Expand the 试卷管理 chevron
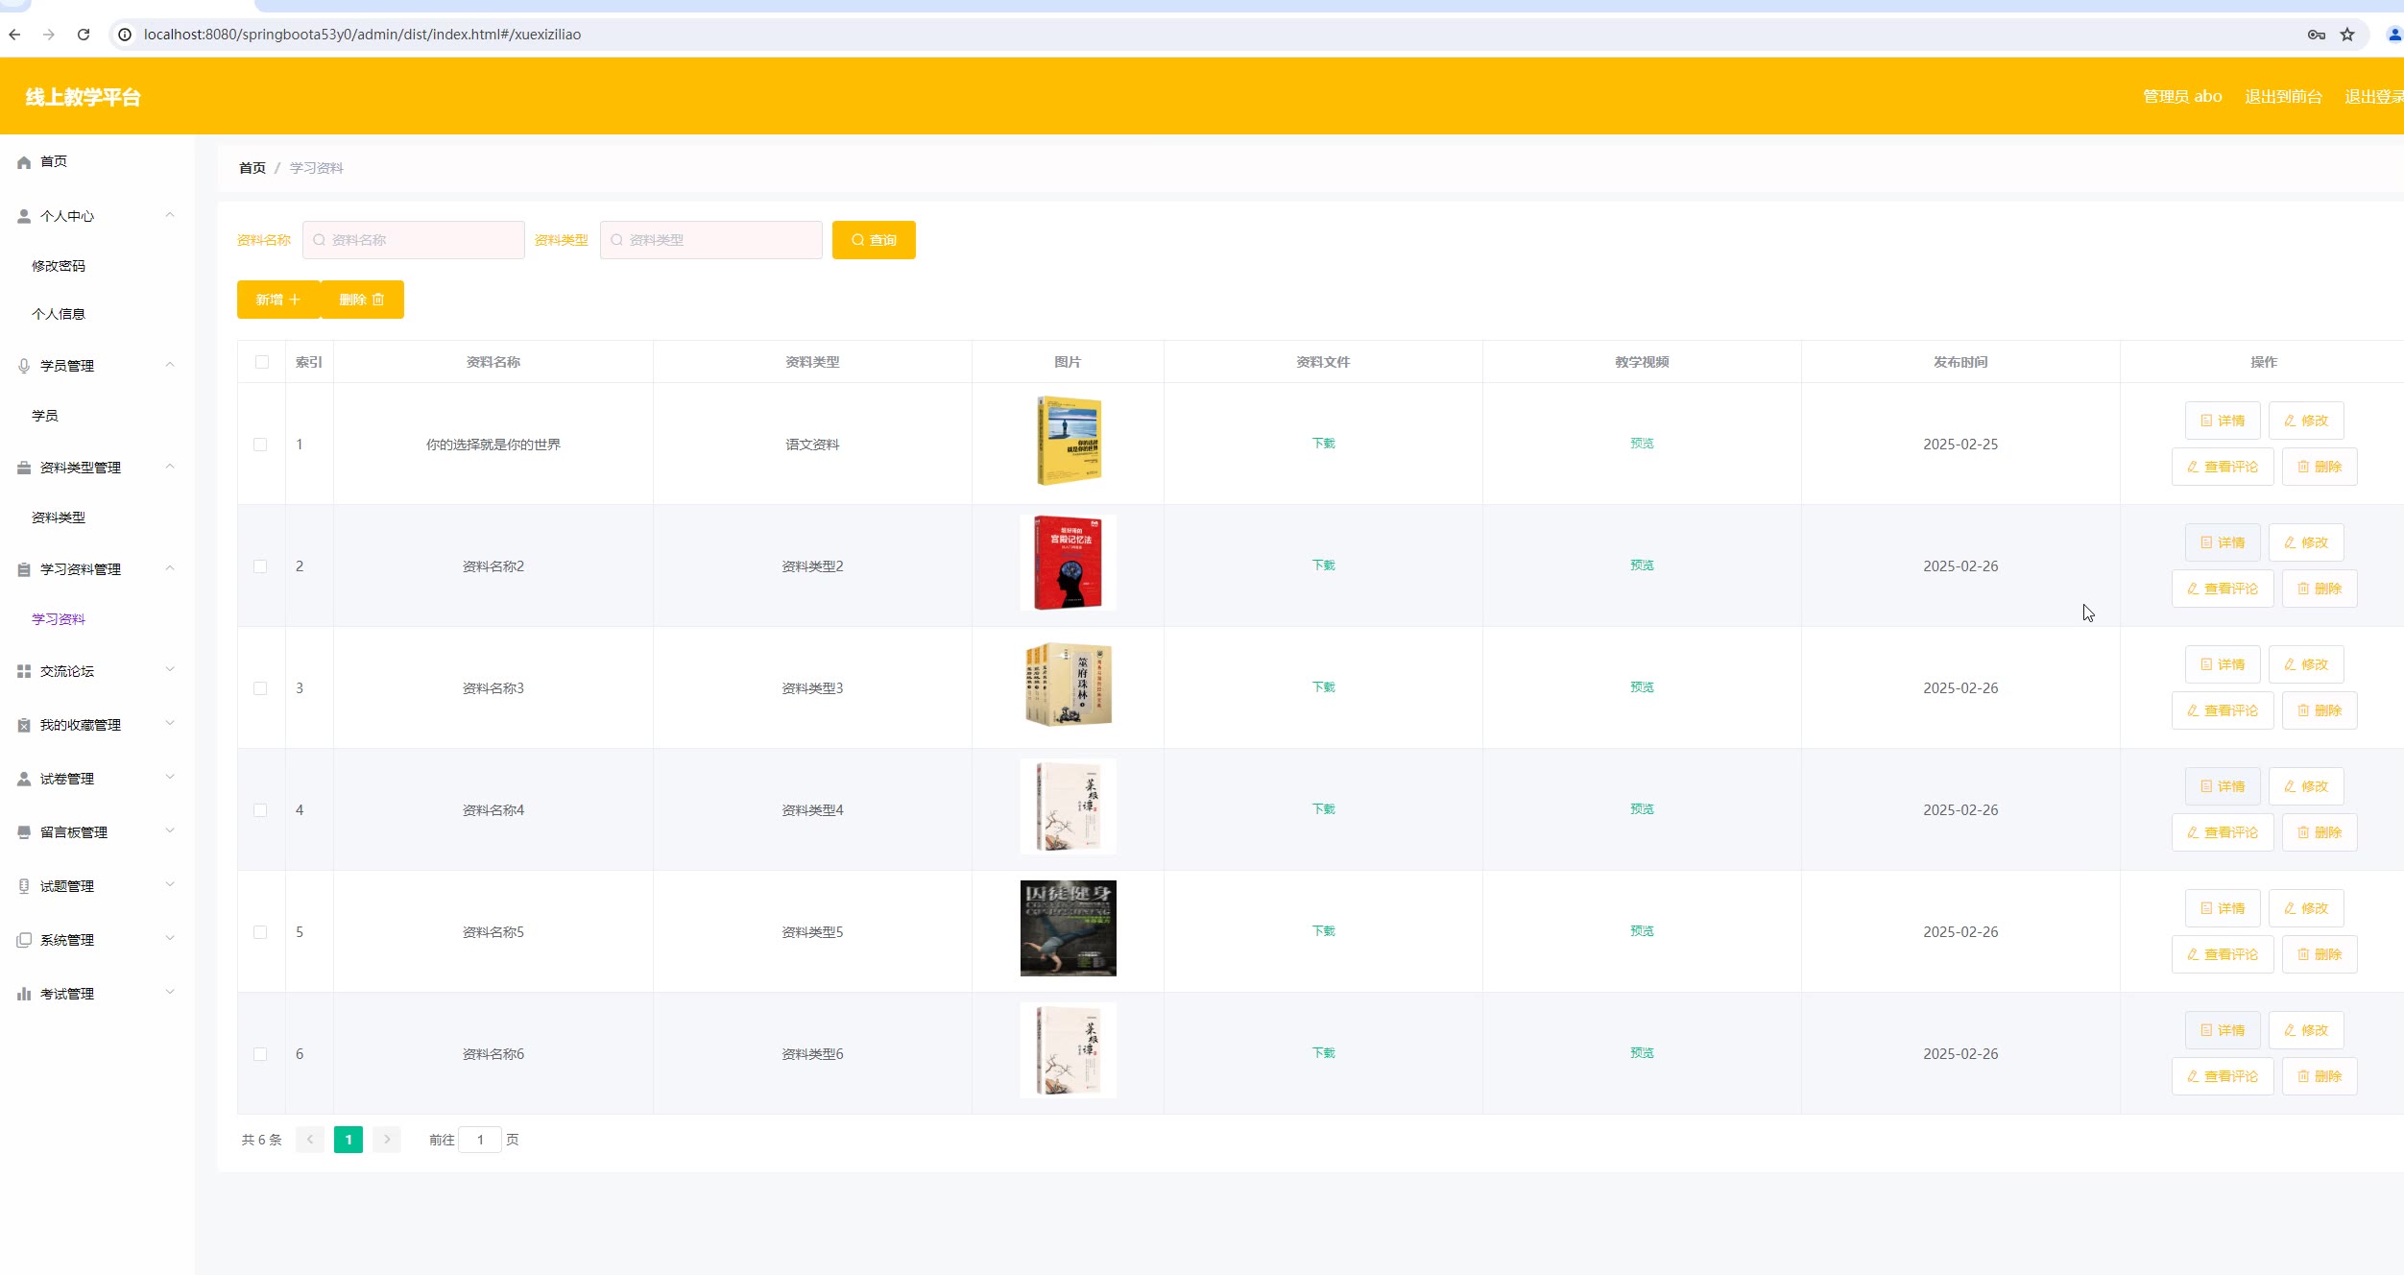 pyautogui.click(x=170, y=778)
